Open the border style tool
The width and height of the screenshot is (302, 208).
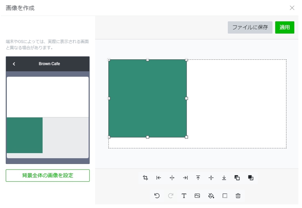[x=225, y=196]
